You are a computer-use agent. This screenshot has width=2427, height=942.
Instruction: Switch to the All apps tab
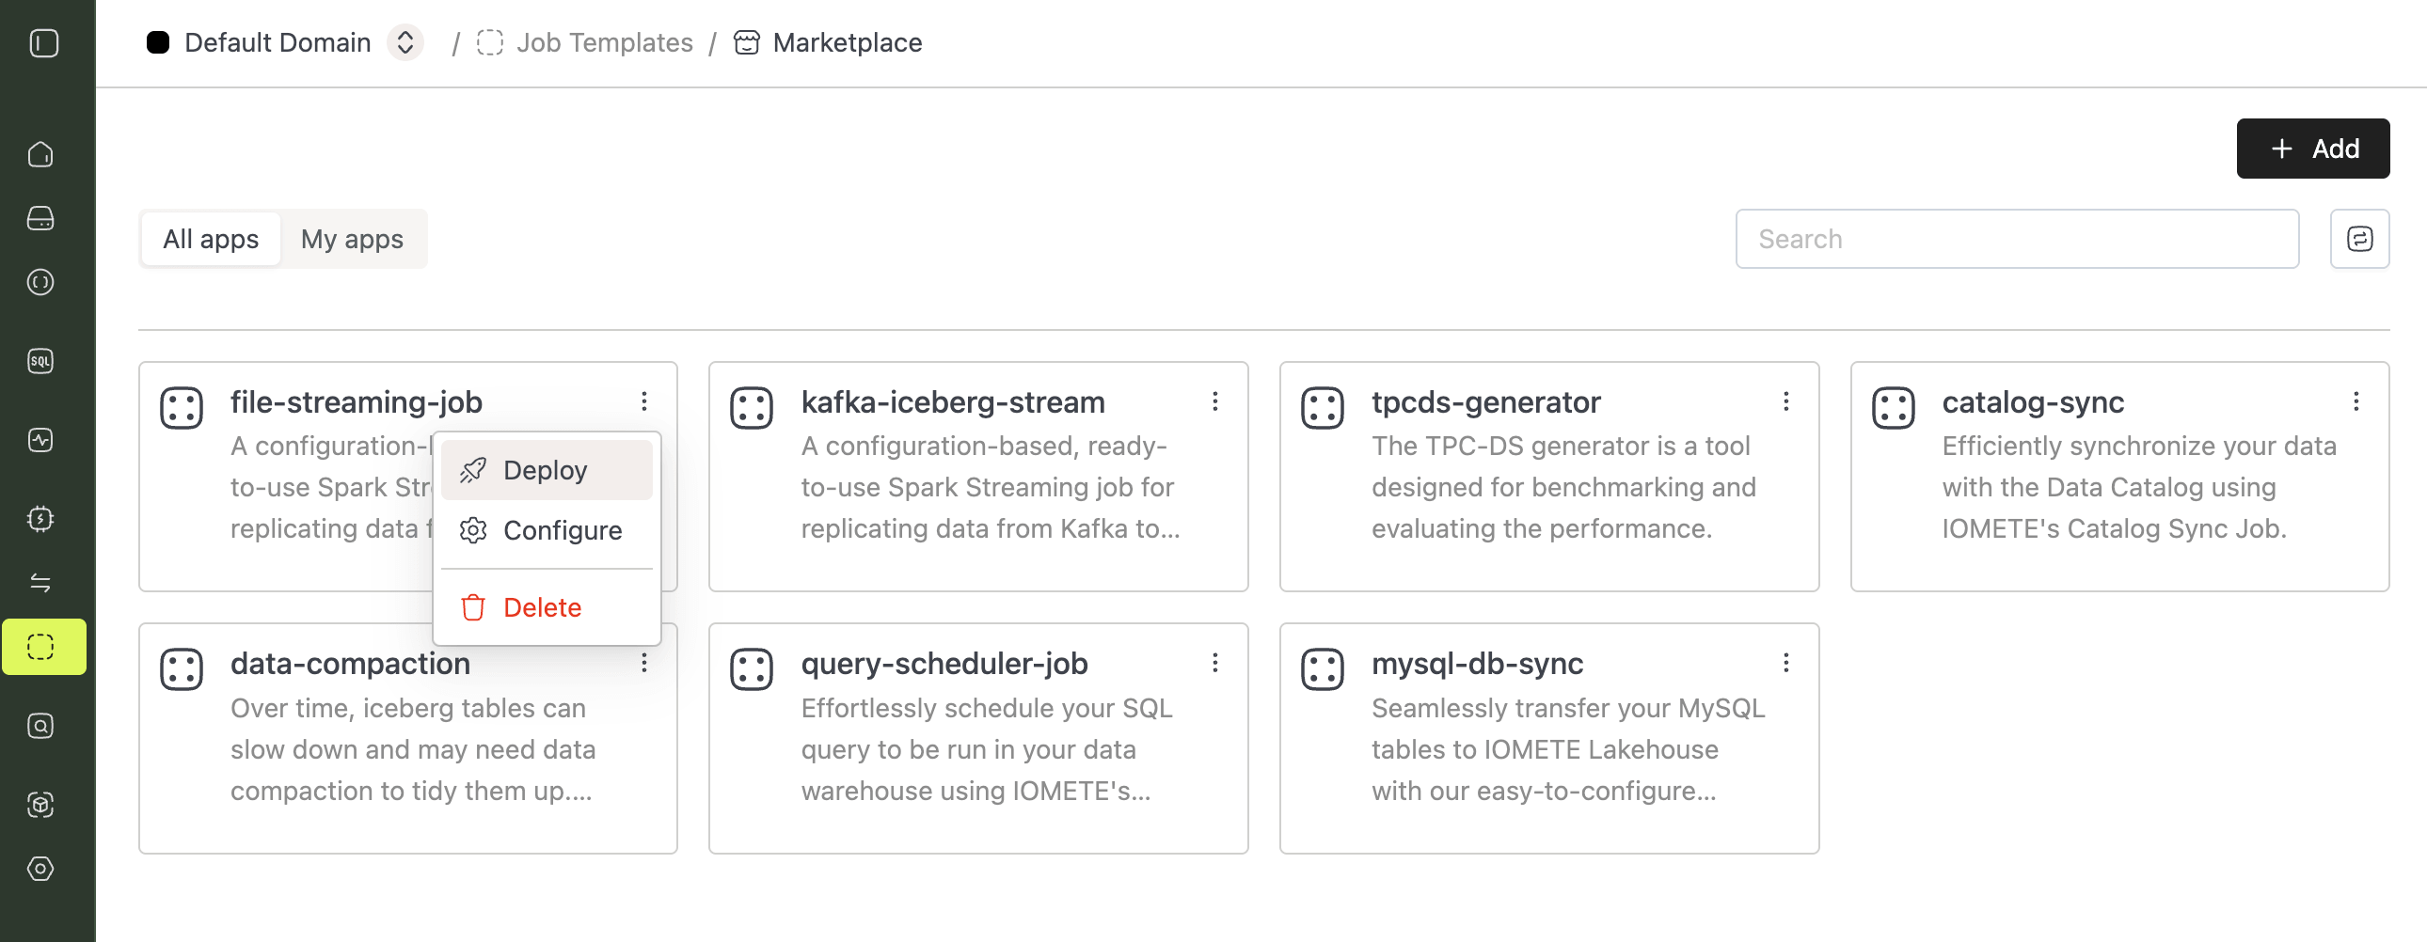pos(211,240)
